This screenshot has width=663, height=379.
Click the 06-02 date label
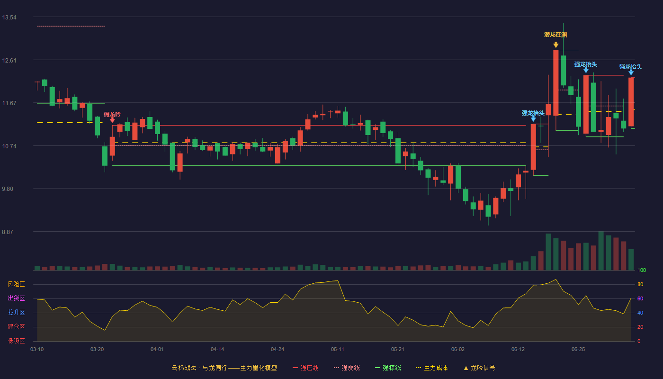coord(458,349)
